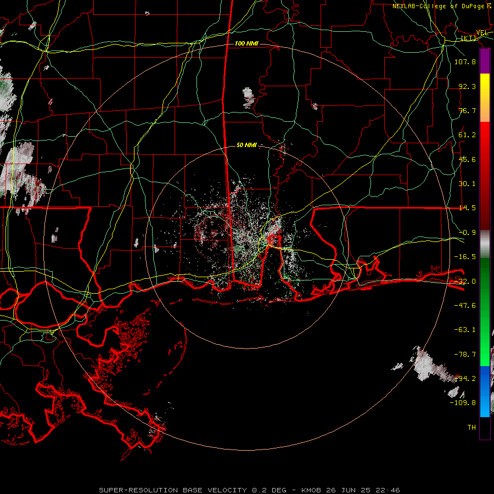Click the 76.7 value on the velocity scale

point(467,110)
